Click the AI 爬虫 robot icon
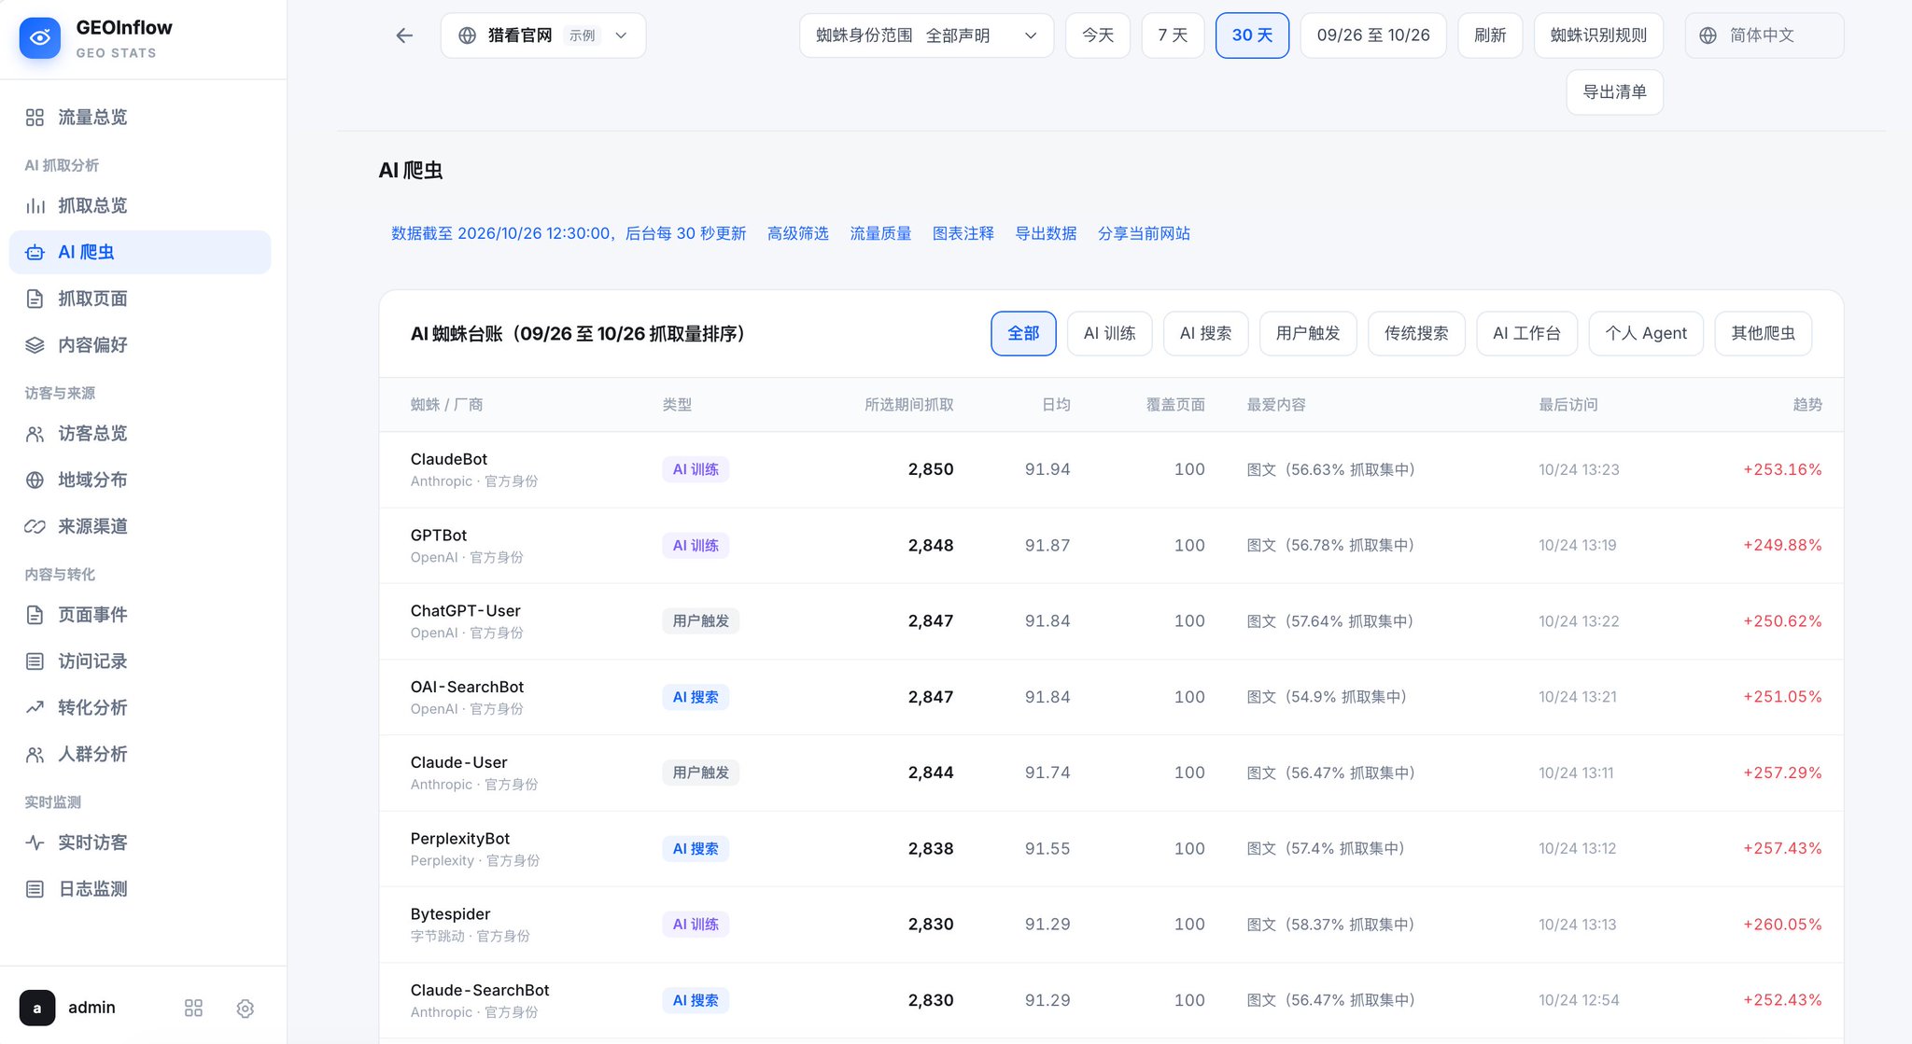This screenshot has height=1044, width=1912. coord(35,253)
